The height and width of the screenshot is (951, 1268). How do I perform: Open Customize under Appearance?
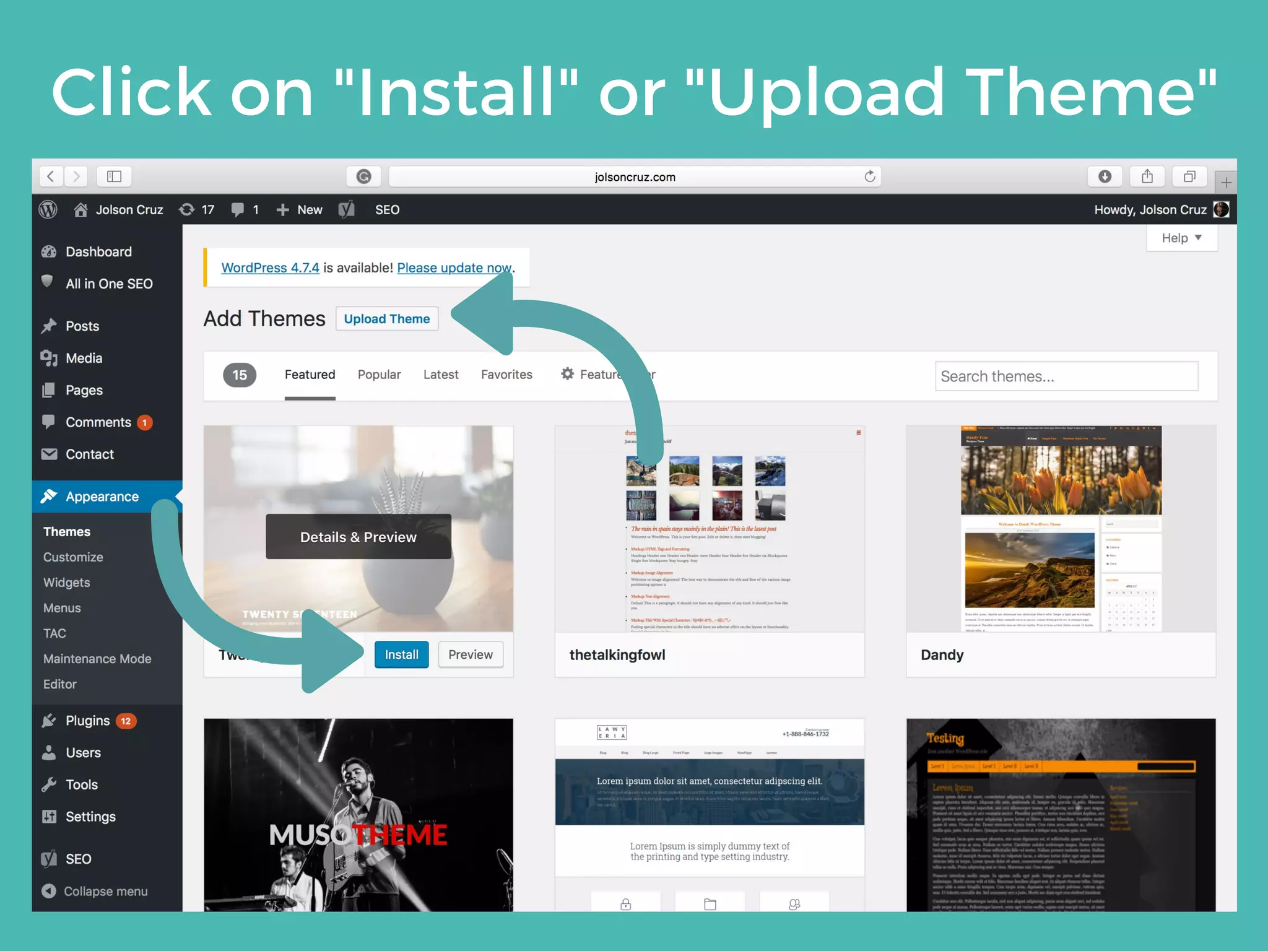pos(73,557)
